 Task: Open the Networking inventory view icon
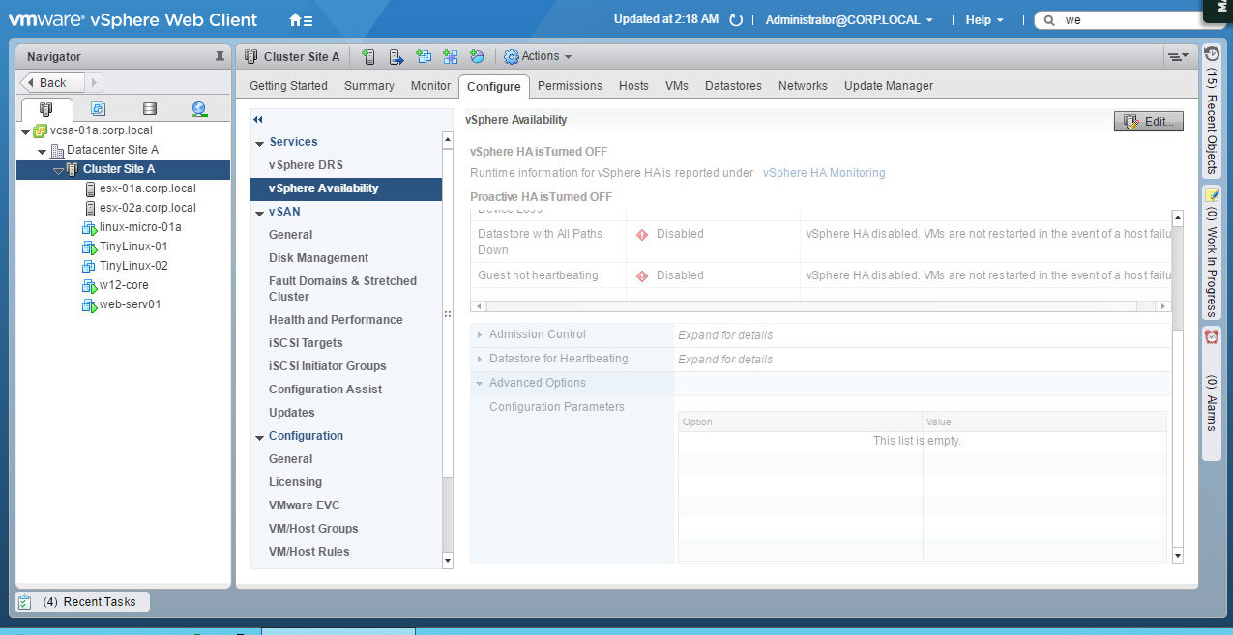(199, 109)
